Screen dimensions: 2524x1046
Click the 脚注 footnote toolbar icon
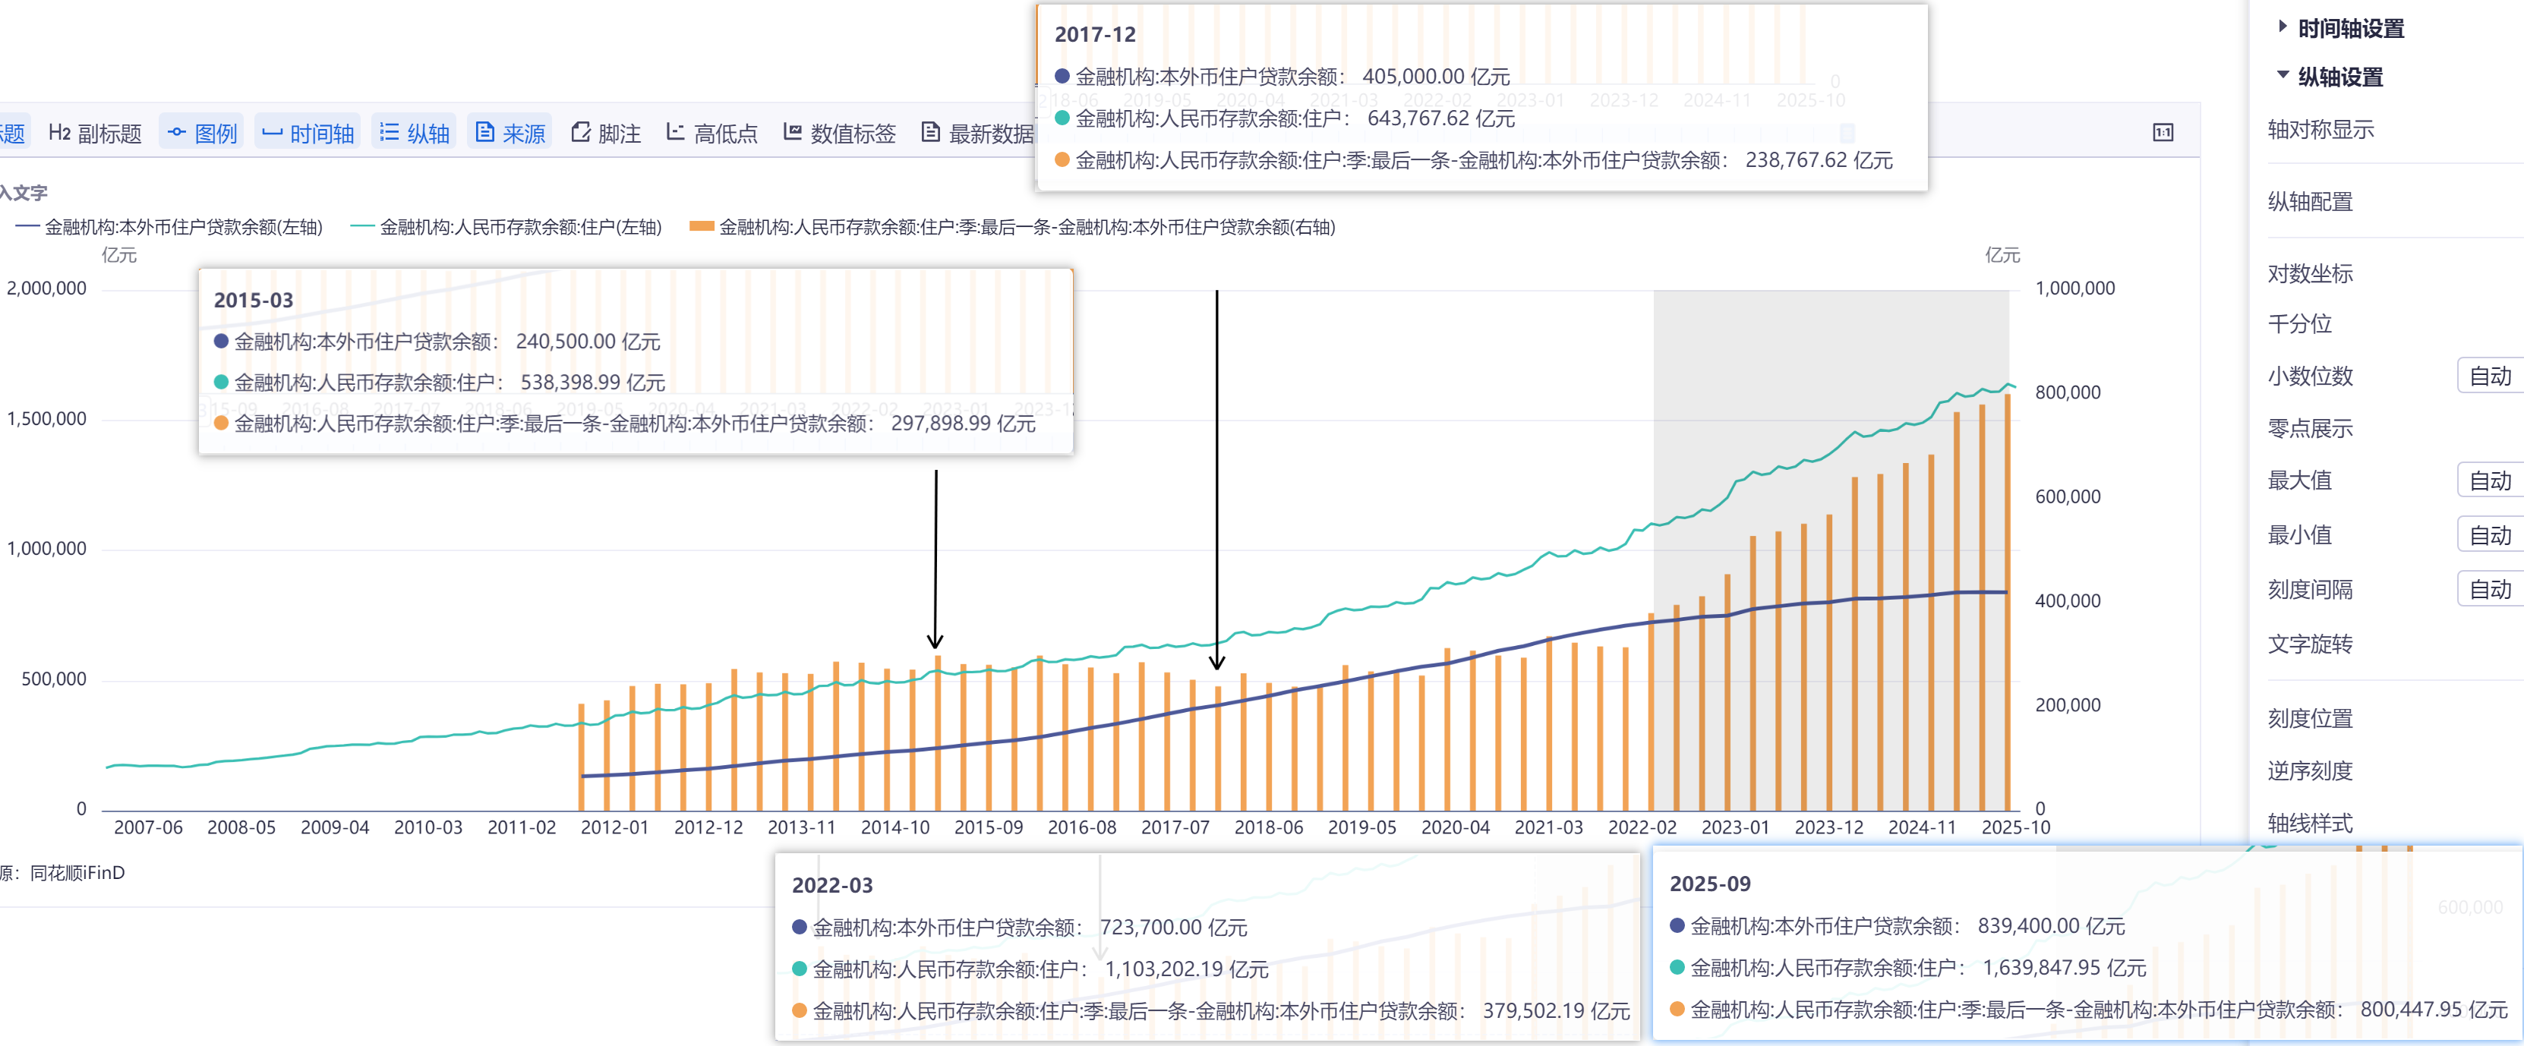[581, 132]
